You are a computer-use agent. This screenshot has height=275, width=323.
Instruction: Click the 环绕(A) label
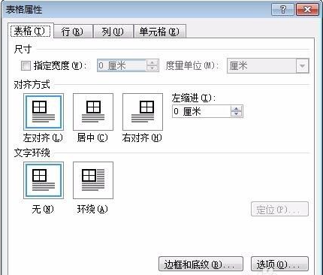[x=92, y=209]
